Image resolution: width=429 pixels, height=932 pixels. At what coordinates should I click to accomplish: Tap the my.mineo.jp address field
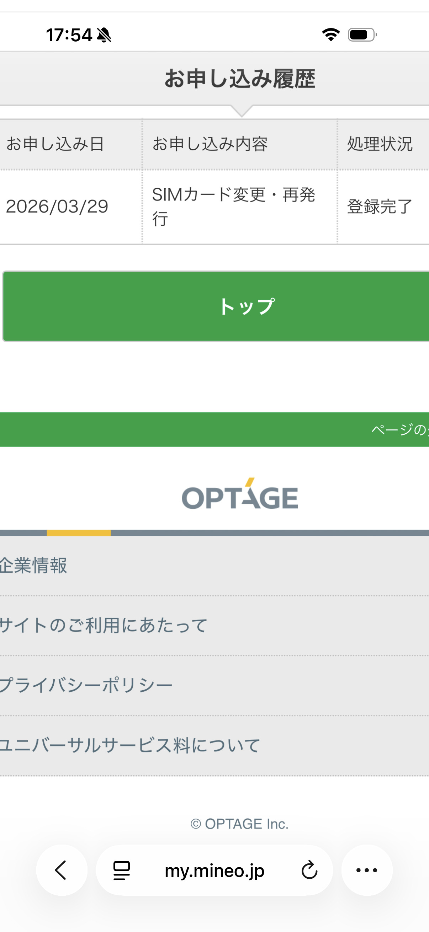(214, 870)
